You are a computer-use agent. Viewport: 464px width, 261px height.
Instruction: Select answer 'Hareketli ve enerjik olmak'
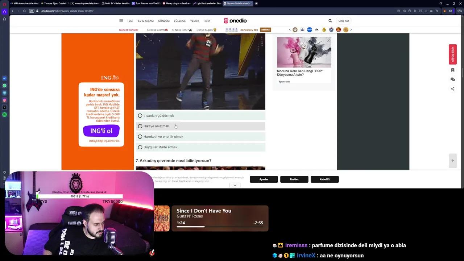pyautogui.click(x=200, y=137)
